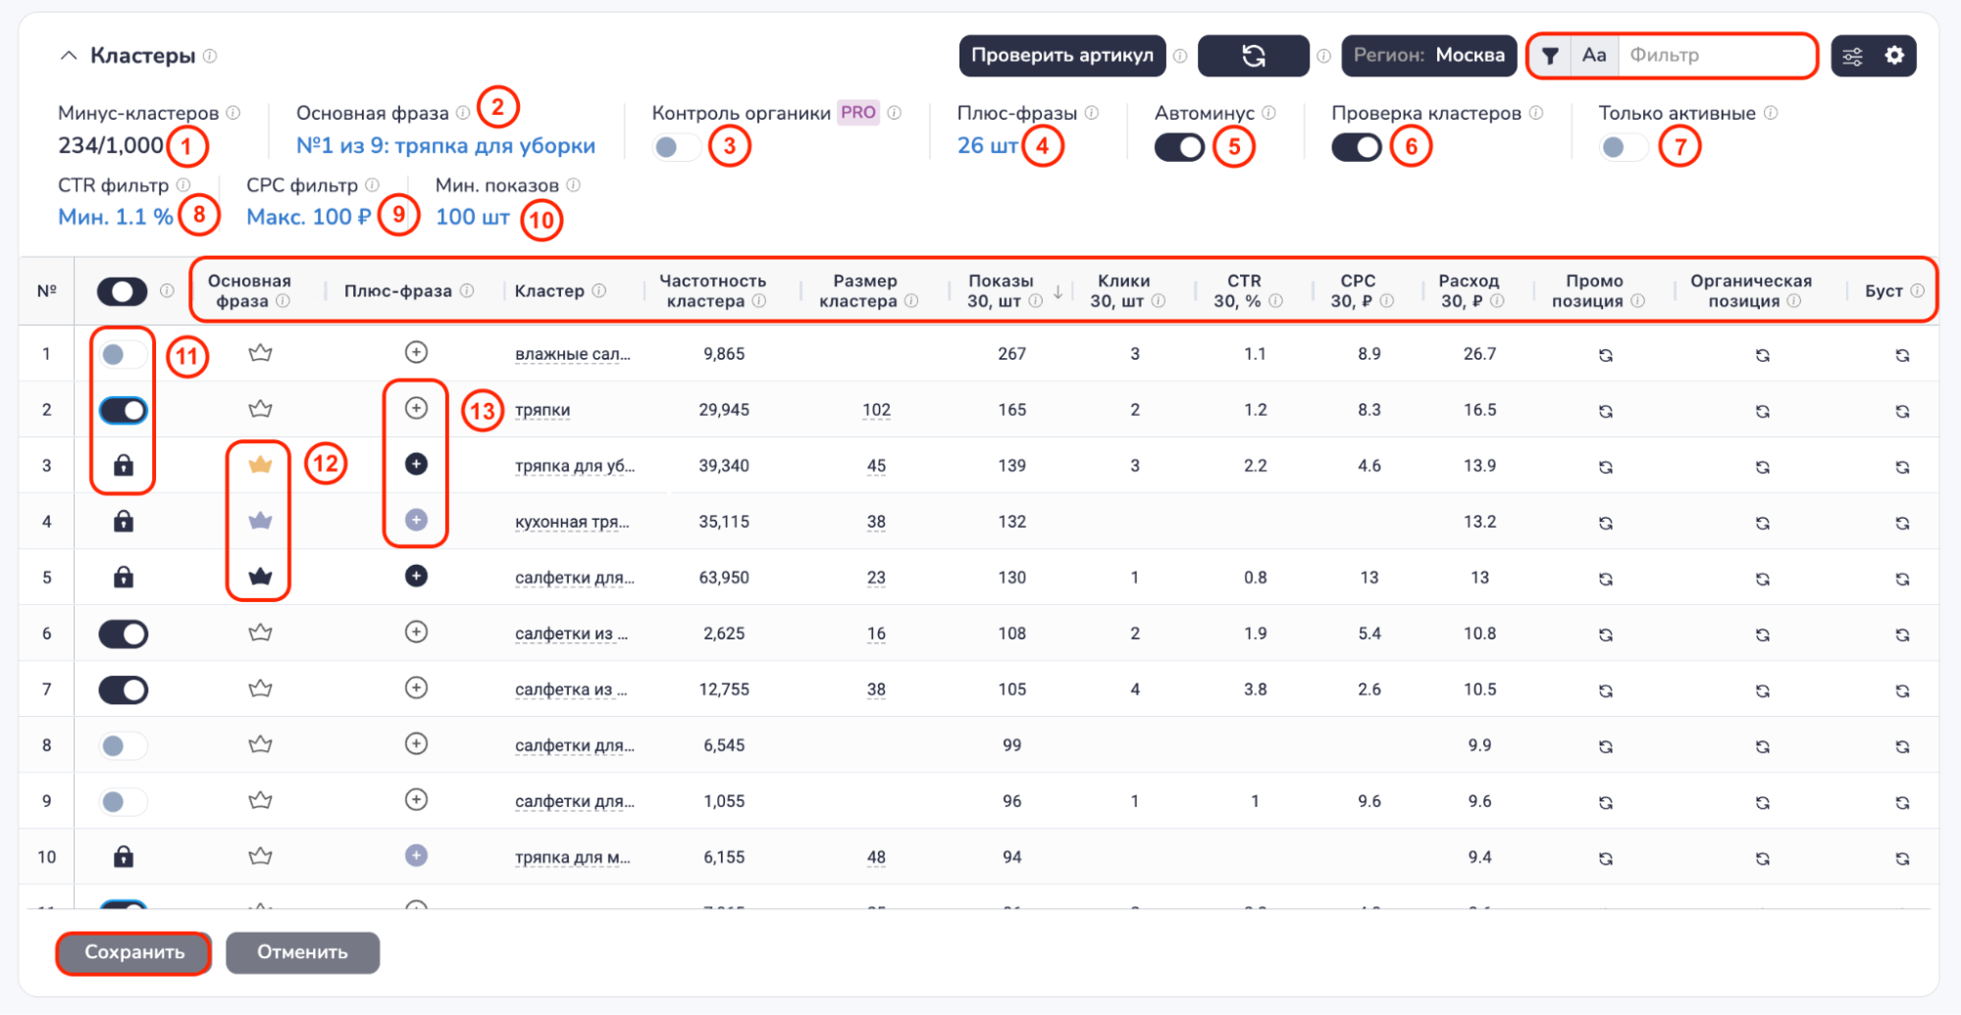Viewport: 1961px width, 1015px height.
Task: Sort by the Расход 30, ₽ column
Action: [x=1469, y=291]
